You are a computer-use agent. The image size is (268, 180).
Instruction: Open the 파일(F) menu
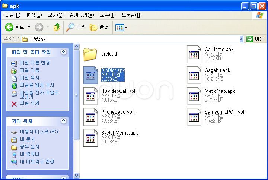tap(13, 15)
